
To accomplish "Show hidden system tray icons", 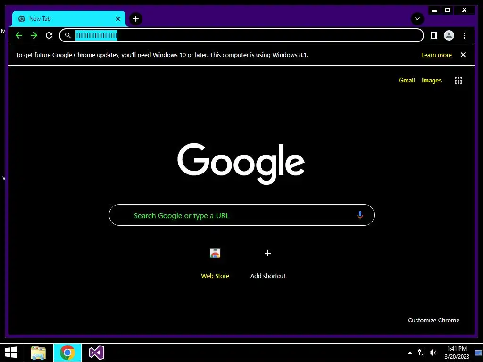I will coord(410,353).
